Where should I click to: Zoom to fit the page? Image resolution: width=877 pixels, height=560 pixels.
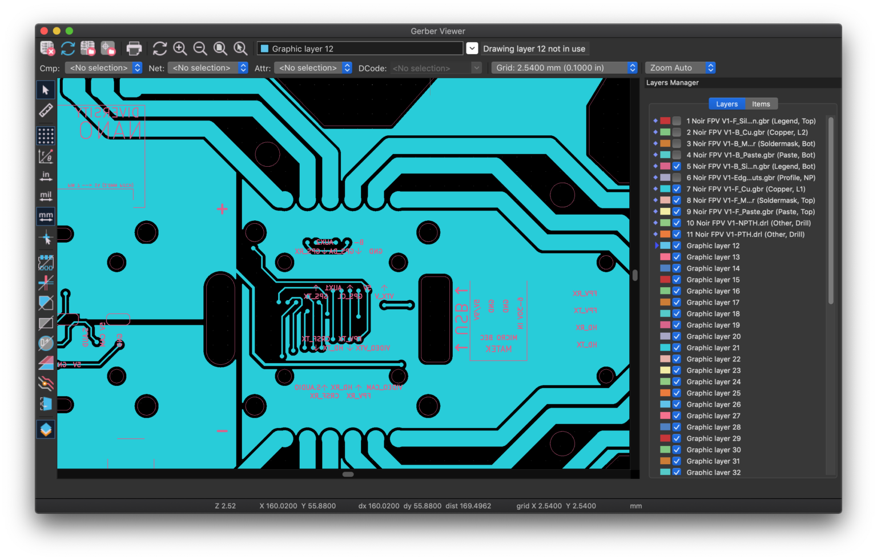tap(220, 49)
